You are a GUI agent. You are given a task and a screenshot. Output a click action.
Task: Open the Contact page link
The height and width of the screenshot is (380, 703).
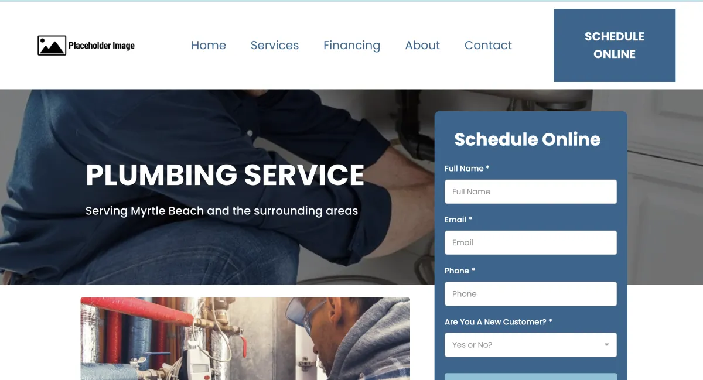(x=488, y=45)
